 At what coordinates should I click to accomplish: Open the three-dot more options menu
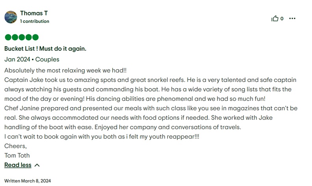[x=292, y=19]
